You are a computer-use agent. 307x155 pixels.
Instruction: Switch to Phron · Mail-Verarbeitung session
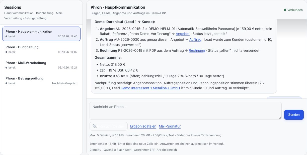(41, 65)
